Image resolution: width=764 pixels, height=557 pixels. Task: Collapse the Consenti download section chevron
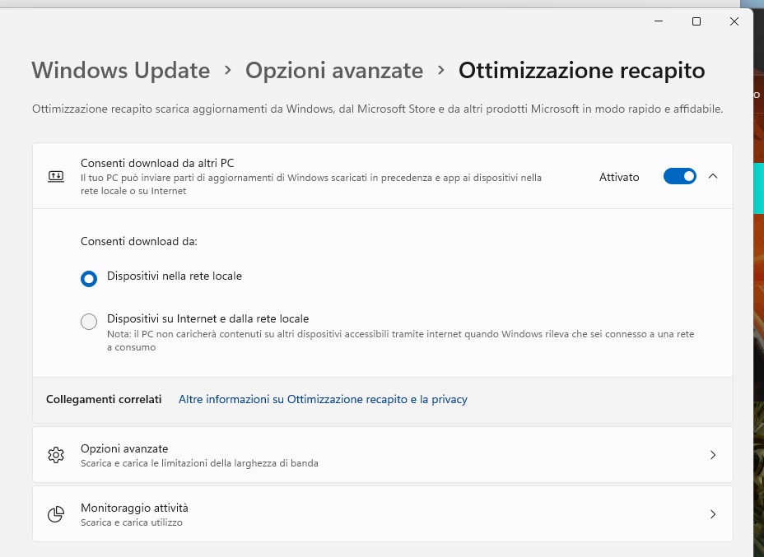tap(713, 176)
